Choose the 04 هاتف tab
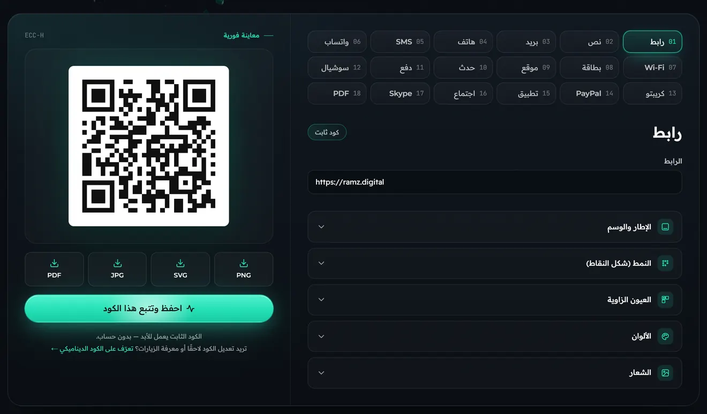The image size is (707, 414). pos(463,42)
